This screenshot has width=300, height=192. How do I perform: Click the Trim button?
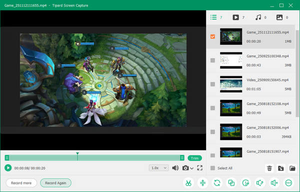point(195,158)
